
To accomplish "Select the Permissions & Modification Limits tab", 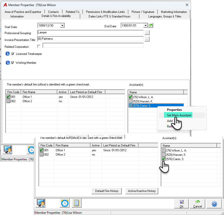I will pyautogui.click(x=106, y=12).
